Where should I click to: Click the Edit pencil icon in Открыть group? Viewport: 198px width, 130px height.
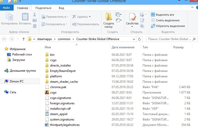coord(142,20)
